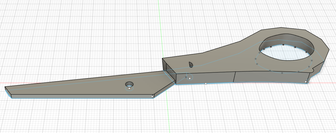Select the small round hole in the blade
The image size is (336, 133).
point(129,84)
